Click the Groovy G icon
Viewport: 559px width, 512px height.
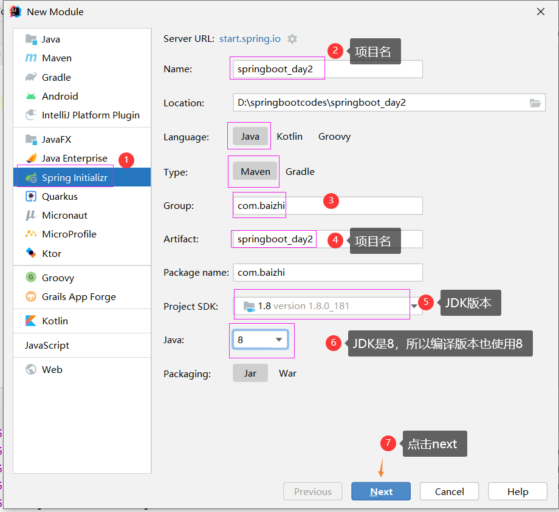(31, 277)
